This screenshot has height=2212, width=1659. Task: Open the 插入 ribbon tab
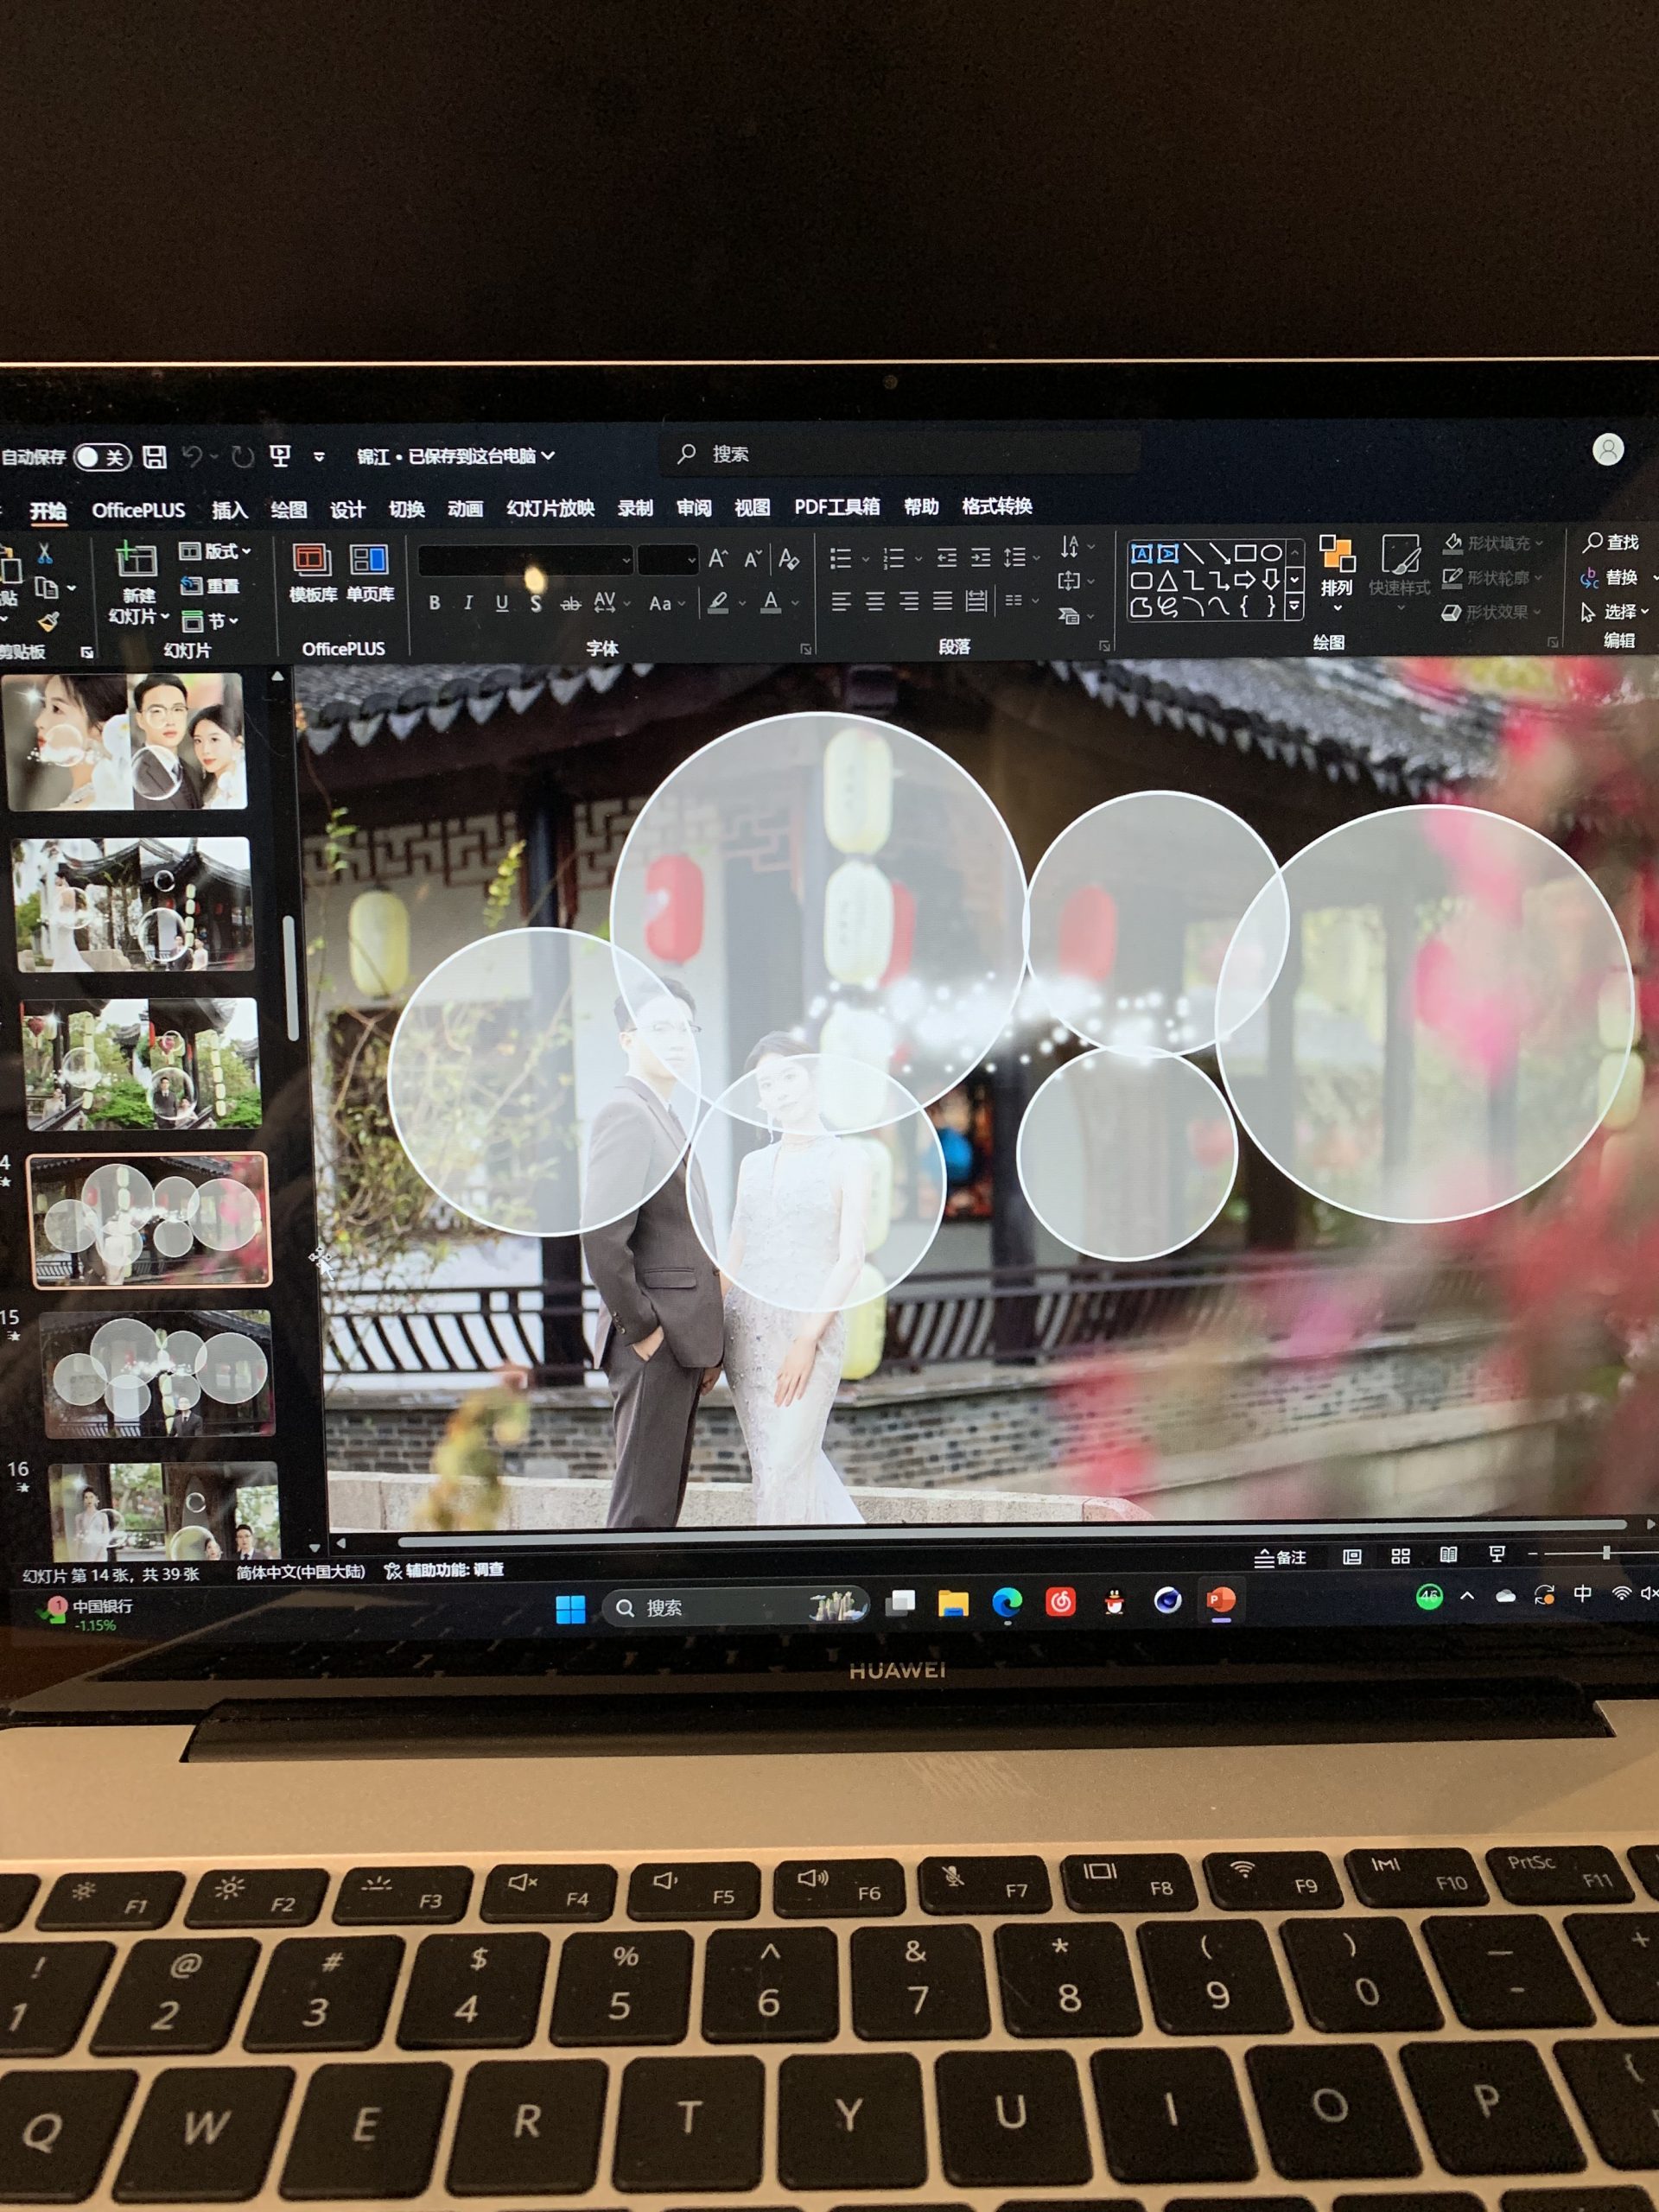point(229,510)
